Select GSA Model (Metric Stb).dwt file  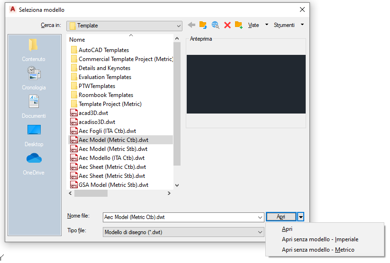pos(109,185)
